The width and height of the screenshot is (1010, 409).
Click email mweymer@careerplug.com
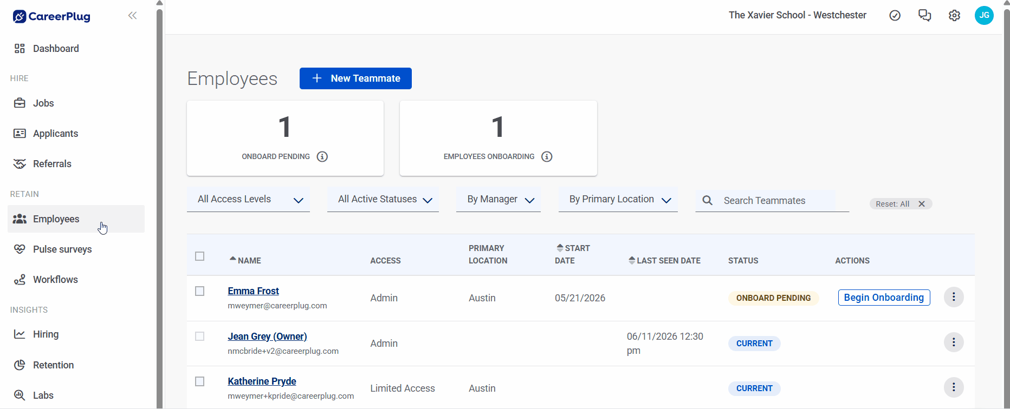pyautogui.click(x=277, y=306)
